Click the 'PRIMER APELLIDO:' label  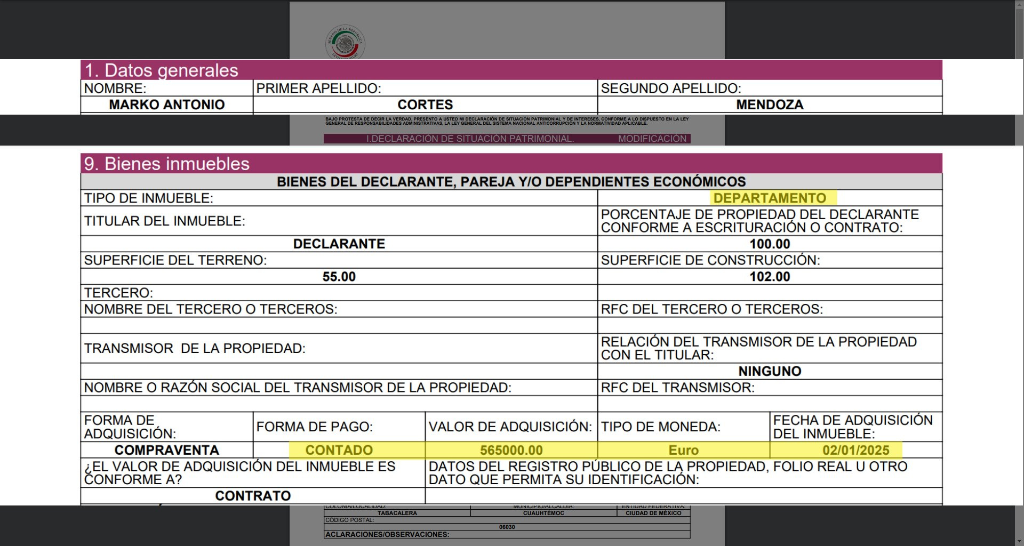coord(318,89)
